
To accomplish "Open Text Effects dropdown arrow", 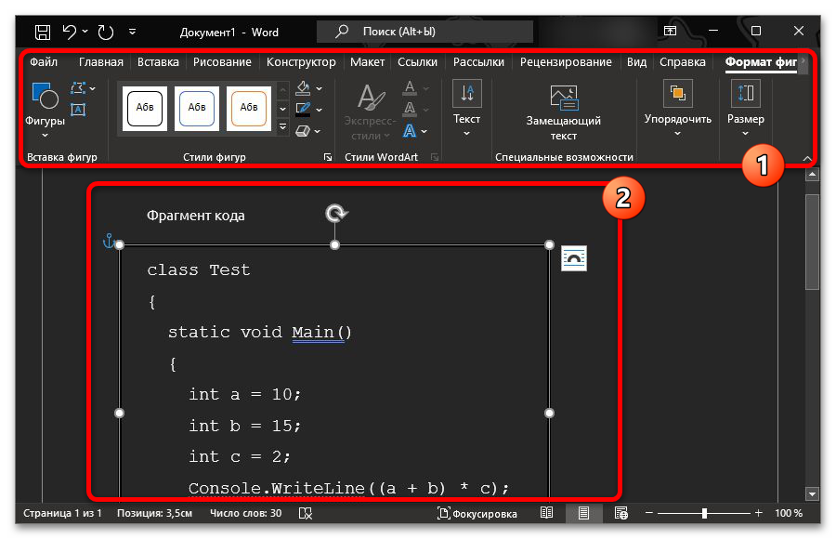I will (x=425, y=131).
